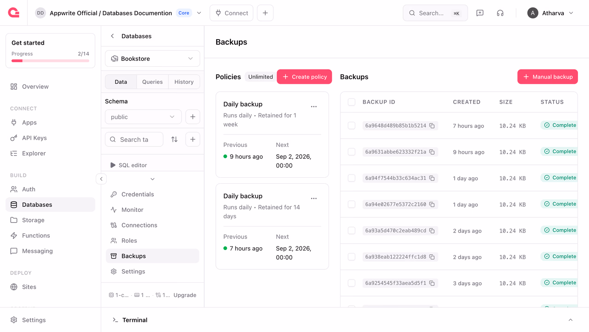Go back using the Databases arrow
The width and height of the screenshot is (589, 332).
click(x=112, y=36)
